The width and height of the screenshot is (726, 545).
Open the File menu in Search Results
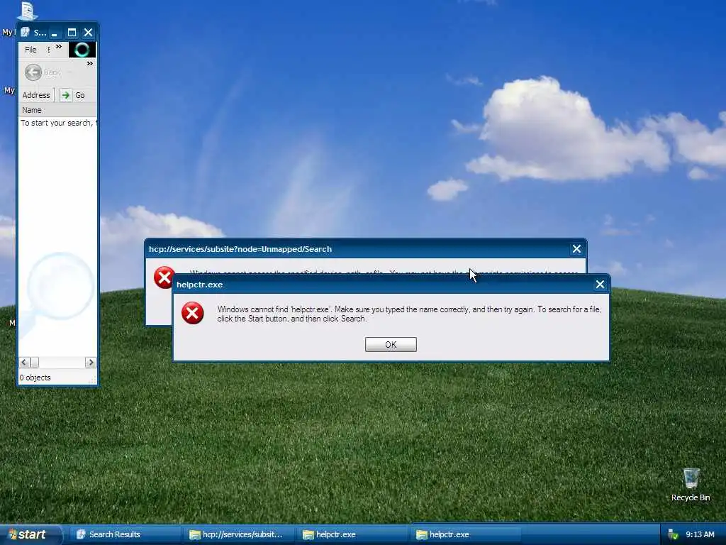point(30,50)
